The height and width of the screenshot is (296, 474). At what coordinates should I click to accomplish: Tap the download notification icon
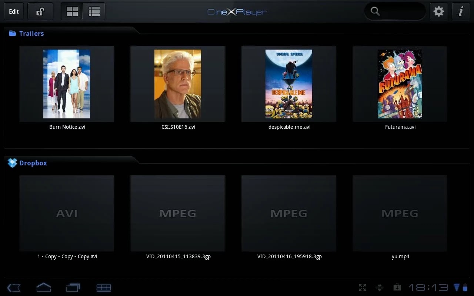397,287
